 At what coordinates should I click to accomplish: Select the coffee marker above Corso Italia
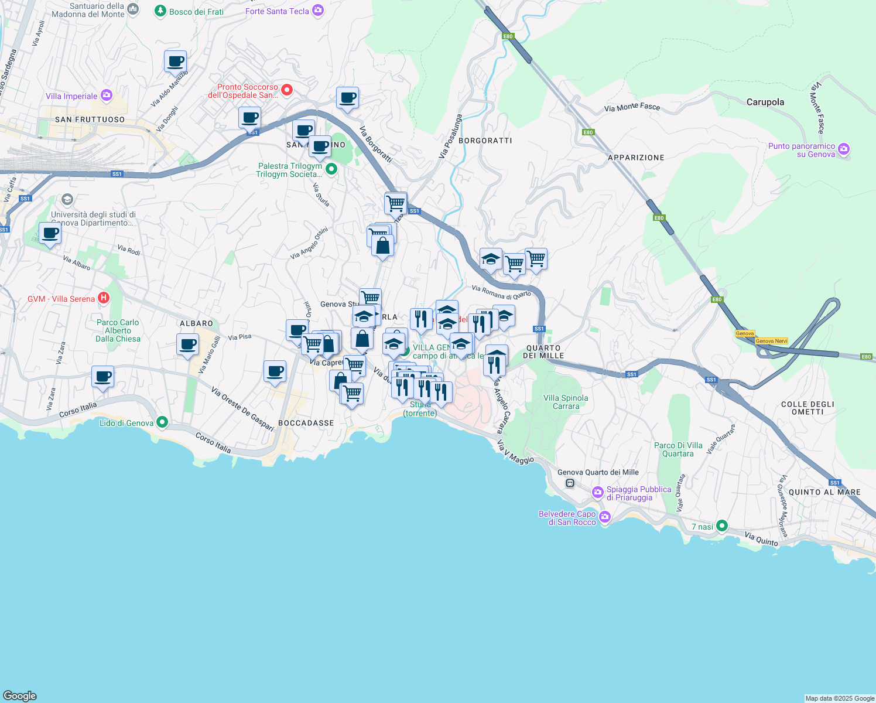coord(103,377)
